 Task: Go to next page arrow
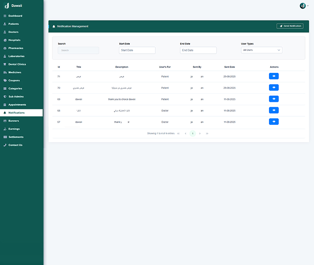200,134
